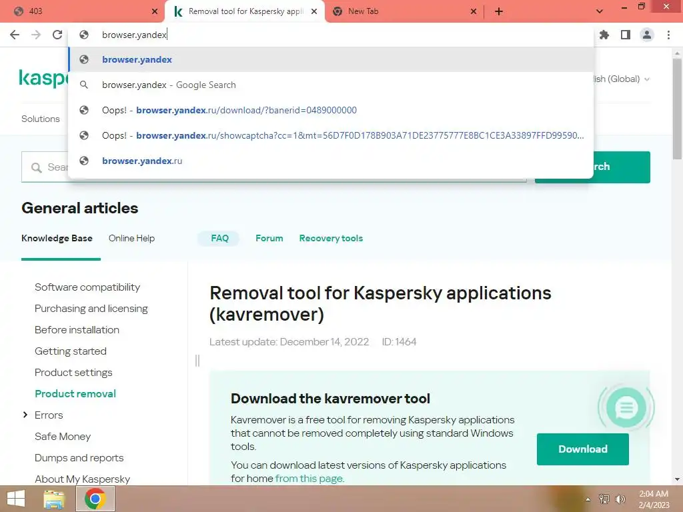Open the Solutions menu
683x512 pixels.
coord(41,119)
